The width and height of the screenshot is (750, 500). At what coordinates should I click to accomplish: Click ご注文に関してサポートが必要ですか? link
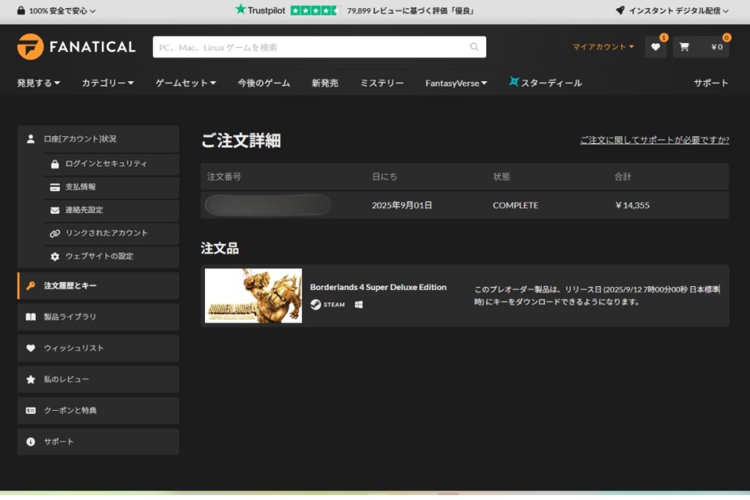654,140
